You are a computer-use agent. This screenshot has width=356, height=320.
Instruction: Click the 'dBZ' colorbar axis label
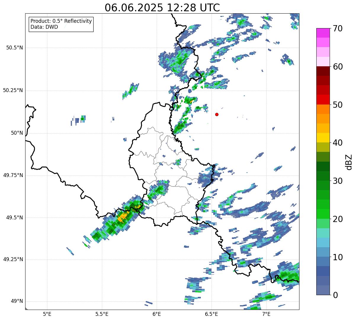349,162
